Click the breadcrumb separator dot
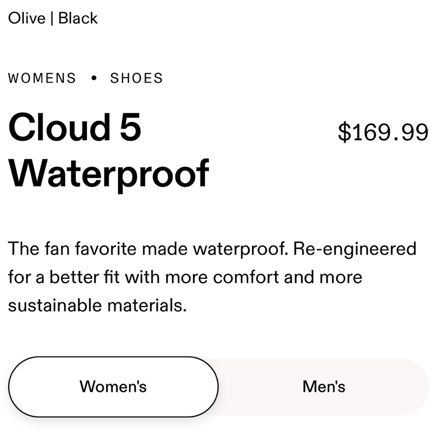The image size is (437, 437). (93, 79)
